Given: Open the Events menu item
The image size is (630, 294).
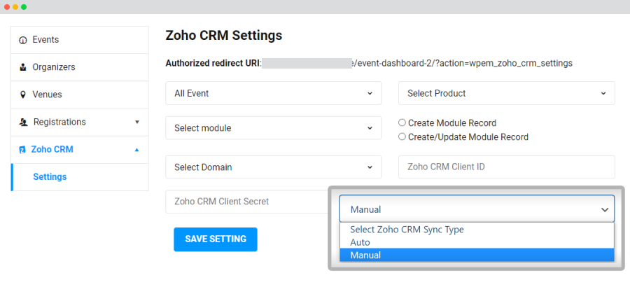Looking at the screenshot, I should (80, 40).
